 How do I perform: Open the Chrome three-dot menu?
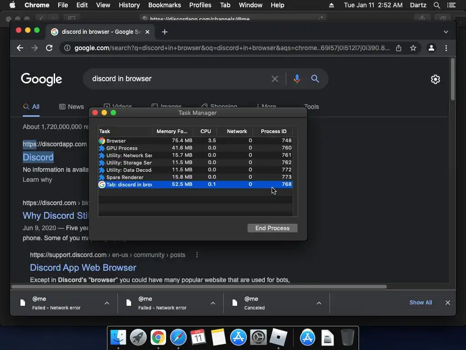click(446, 48)
